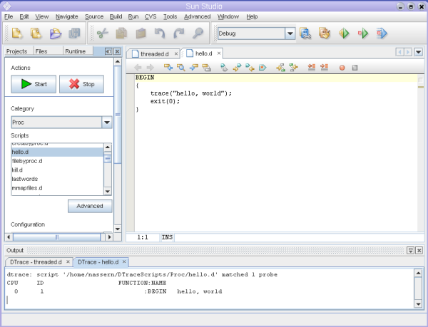Click the scroll documents left arrow
This screenshot has height=327, width=428.
tap(399, 52)
